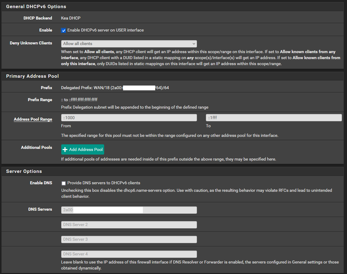Click the Server Options heading
347x274 pixels.
[x=24, y=171]
